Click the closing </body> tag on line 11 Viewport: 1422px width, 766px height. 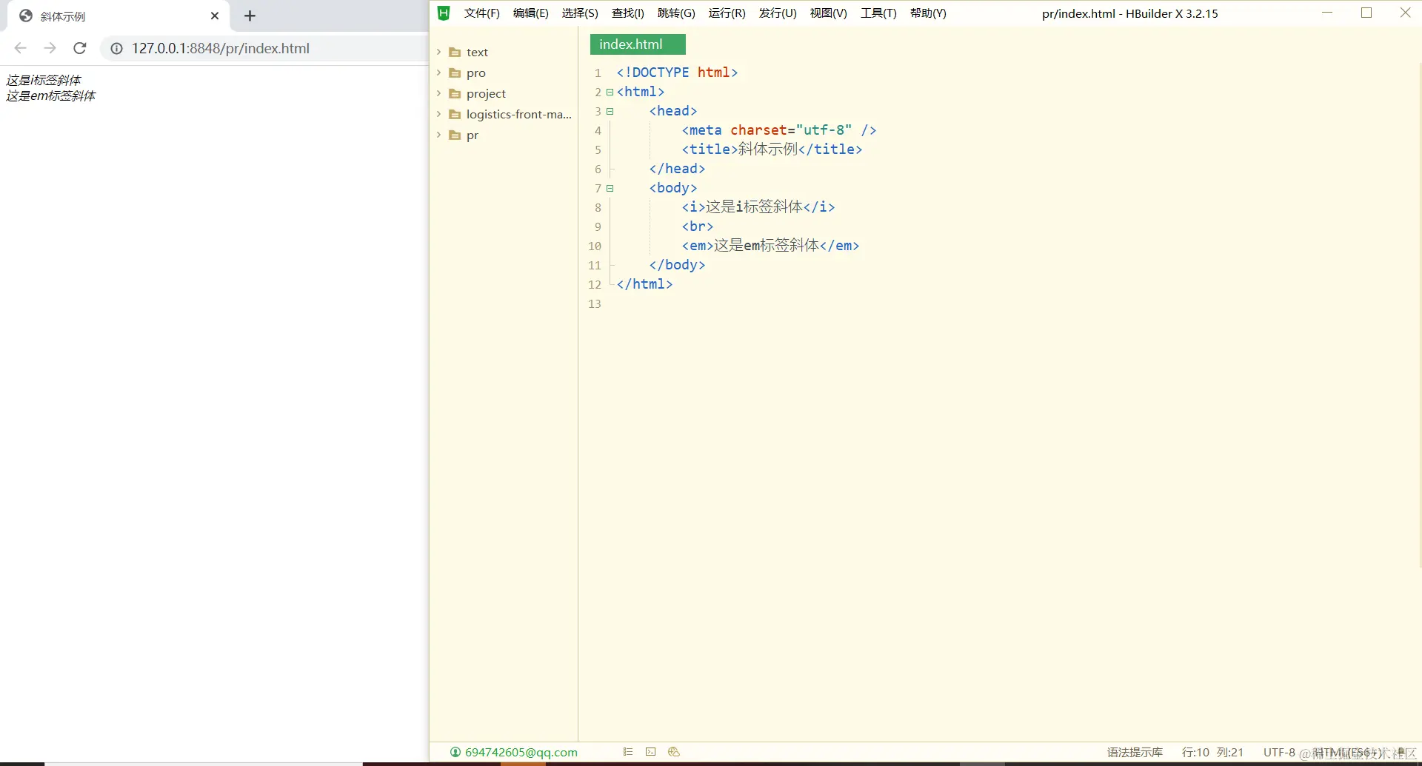[677, 265]
